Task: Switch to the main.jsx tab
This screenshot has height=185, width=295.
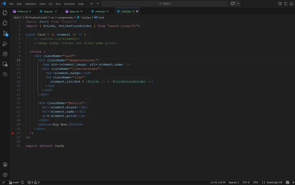Action: pos(100,11)
